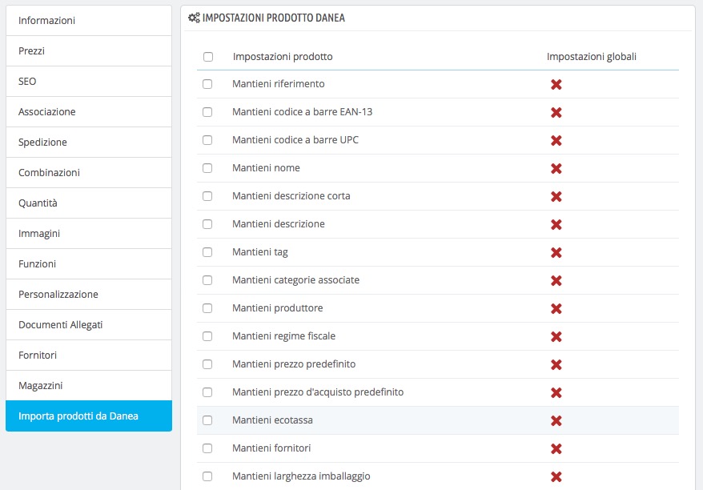
Task: Tick the Mantieni ecotassa checkbox
Action: pyautogui.click(x=207, y=420)
